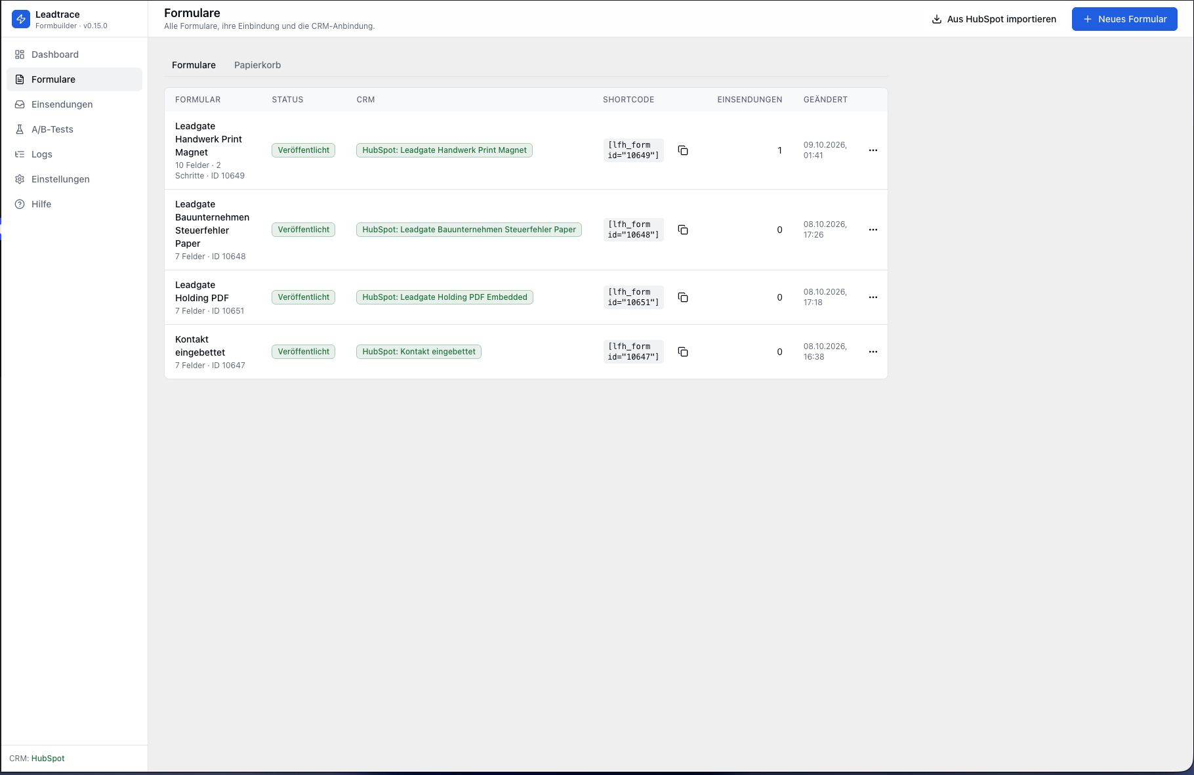Click date 08.10.2026, 16:38

pos(825,352)
